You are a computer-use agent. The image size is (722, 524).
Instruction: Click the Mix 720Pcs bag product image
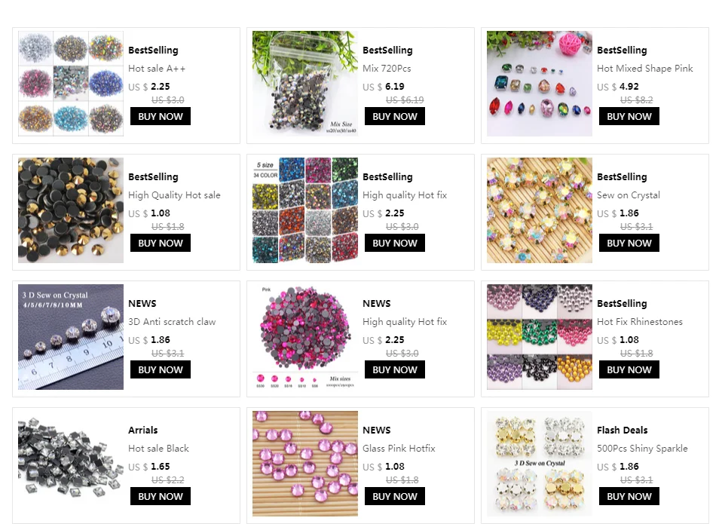point(304,84)
